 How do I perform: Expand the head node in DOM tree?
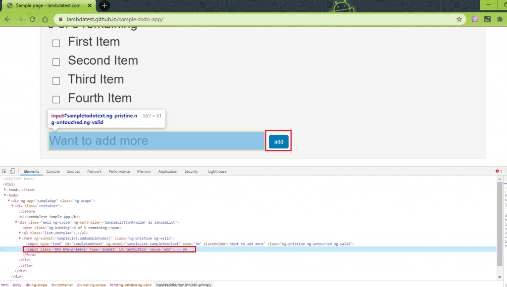(5, 190)
